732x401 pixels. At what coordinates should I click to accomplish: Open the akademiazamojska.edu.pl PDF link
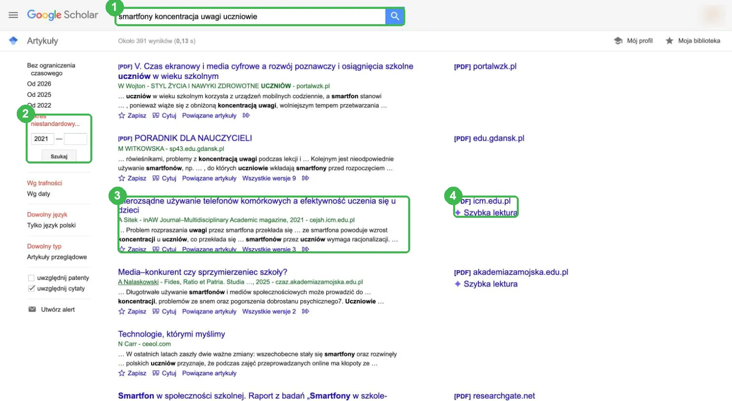point(511,272)
